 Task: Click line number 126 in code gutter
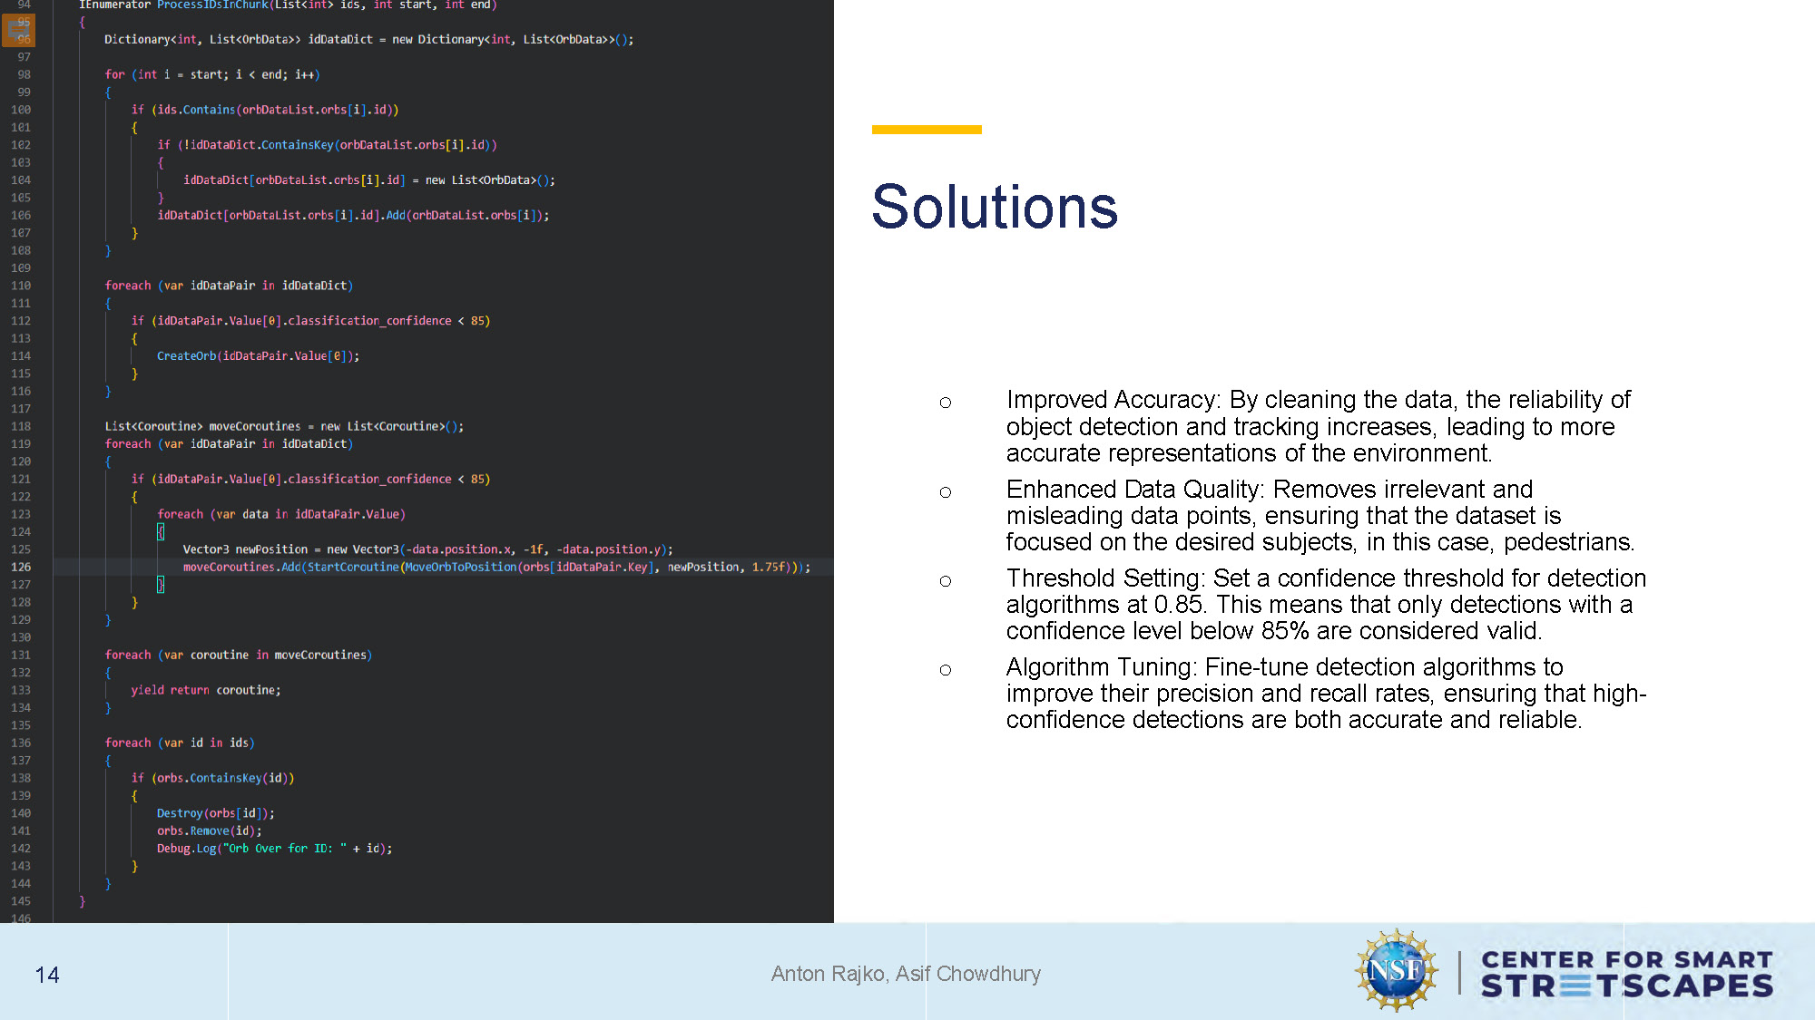pos(21,567)
